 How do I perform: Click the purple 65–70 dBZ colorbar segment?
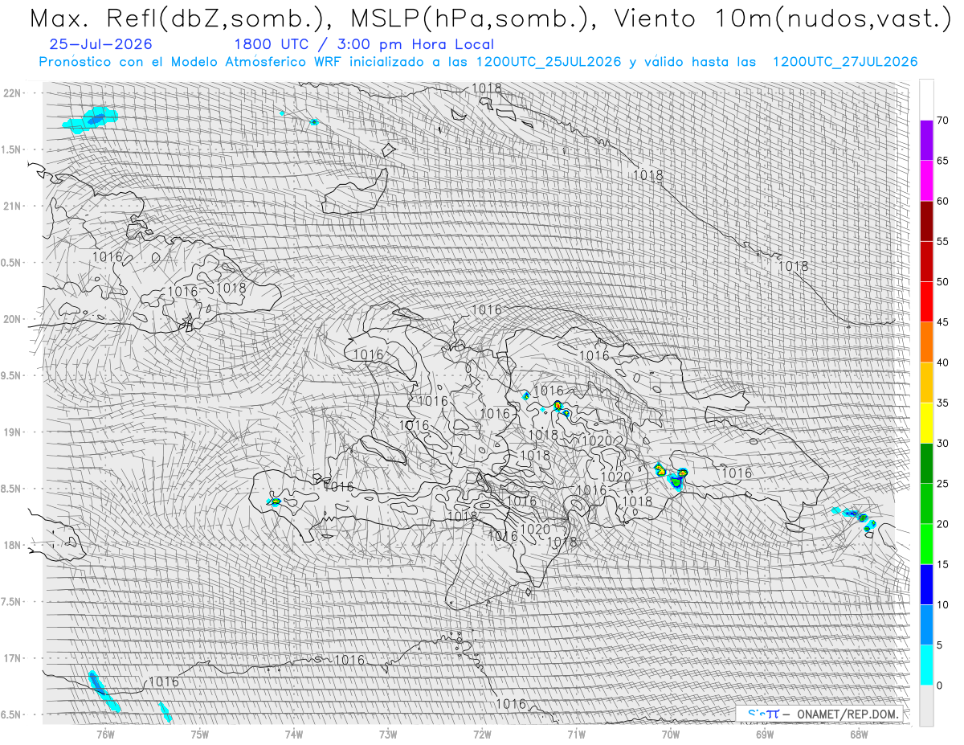(x=926, y=141)
